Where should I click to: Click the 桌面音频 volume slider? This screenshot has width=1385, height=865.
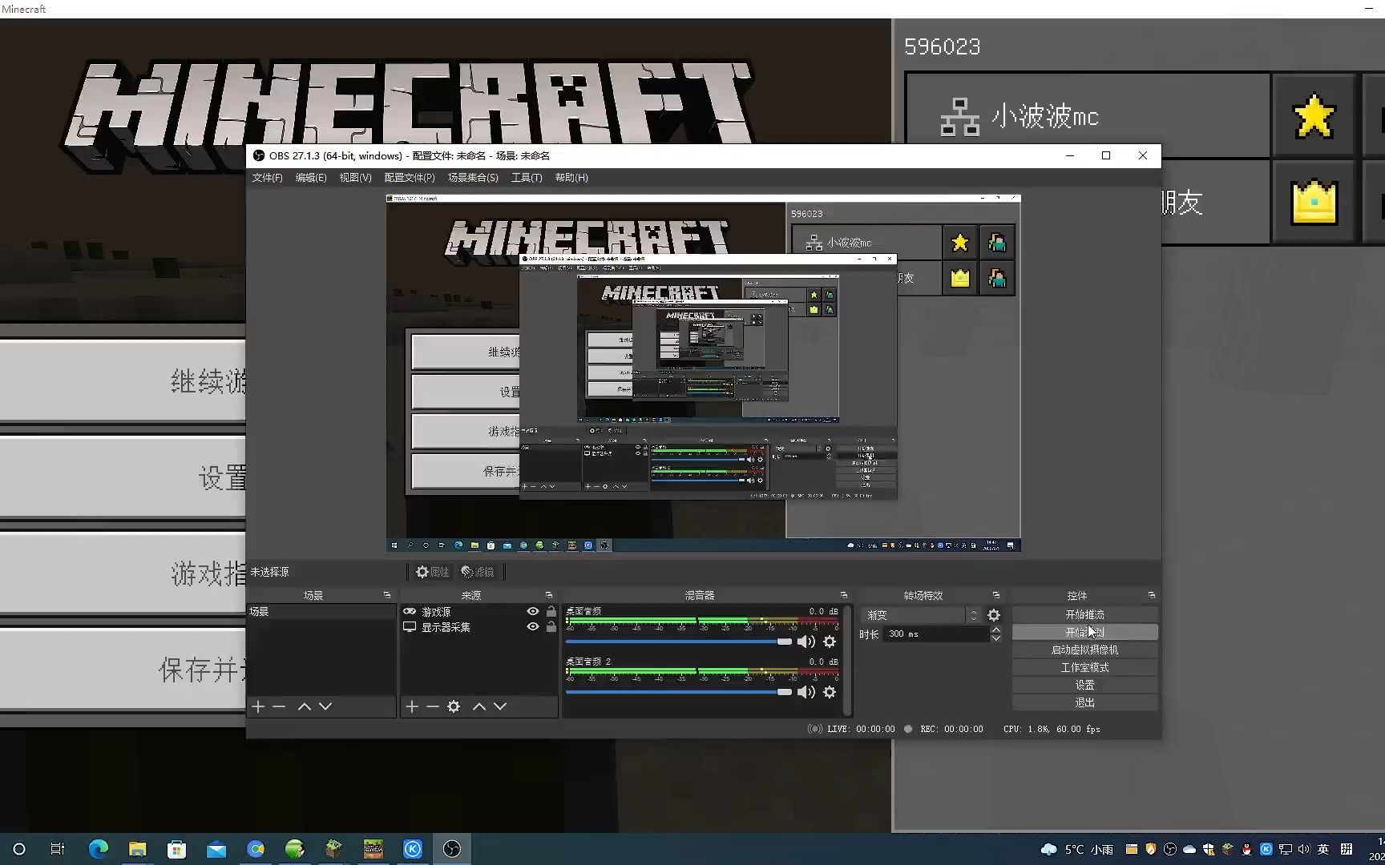pos(679,642)
